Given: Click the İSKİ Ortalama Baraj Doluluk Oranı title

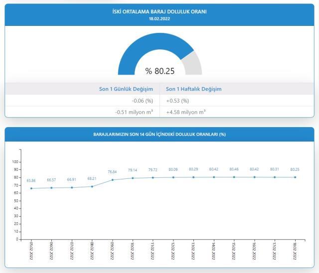Looking at the screenshot, I should point(159,11).
